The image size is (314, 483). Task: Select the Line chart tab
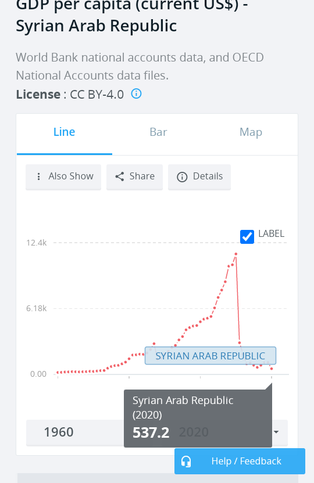pos(65,132)
